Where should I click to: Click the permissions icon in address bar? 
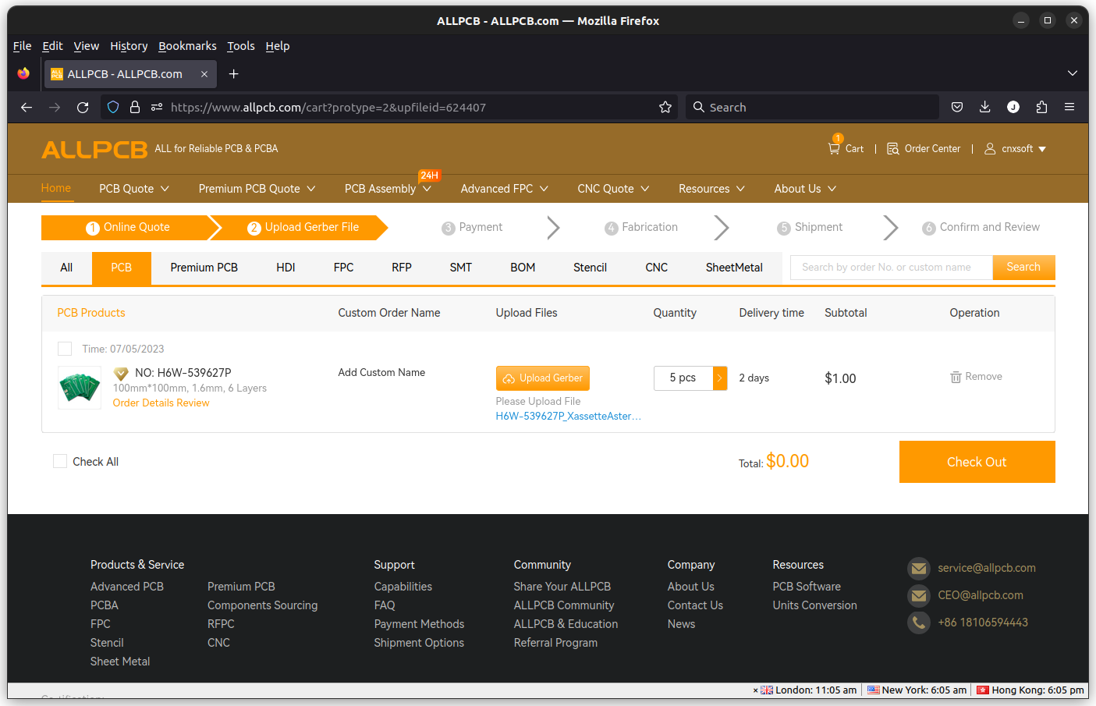pyautogui.click(x=157, y=108)
